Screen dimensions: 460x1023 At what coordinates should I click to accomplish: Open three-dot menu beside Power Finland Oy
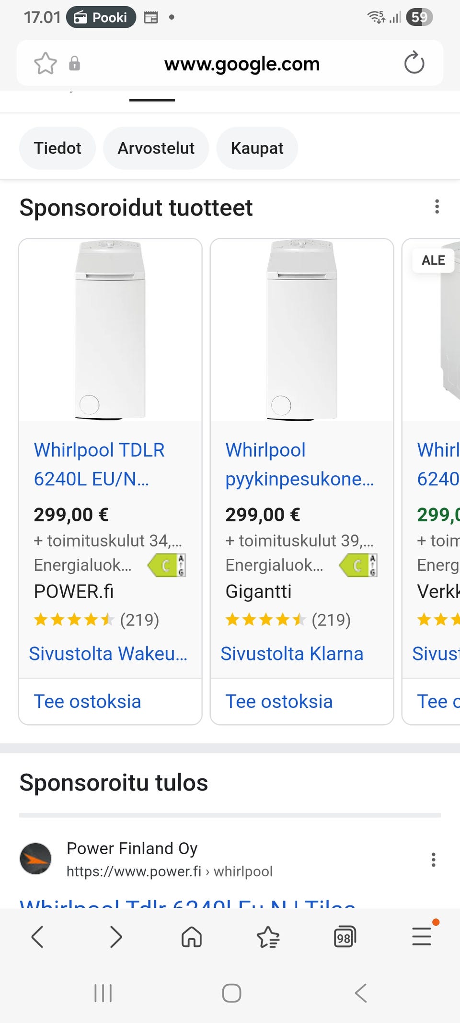[x=433, y=859]
